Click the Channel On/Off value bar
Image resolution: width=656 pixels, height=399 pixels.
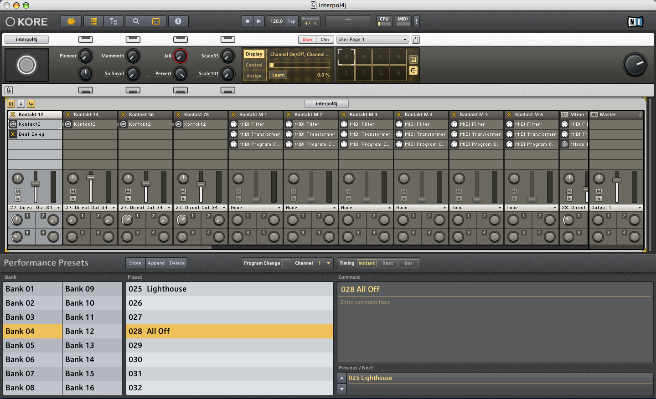tap(300, 65)
